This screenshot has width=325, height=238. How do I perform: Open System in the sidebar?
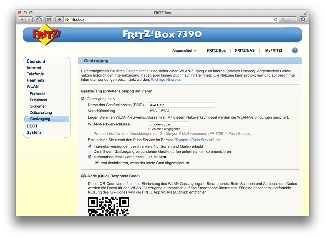pos(34,132)
